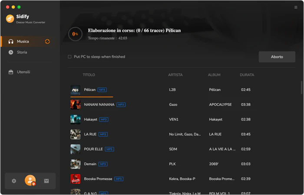Click the artist name VEN1
304x195 pixels.
[x=174, y=119]
